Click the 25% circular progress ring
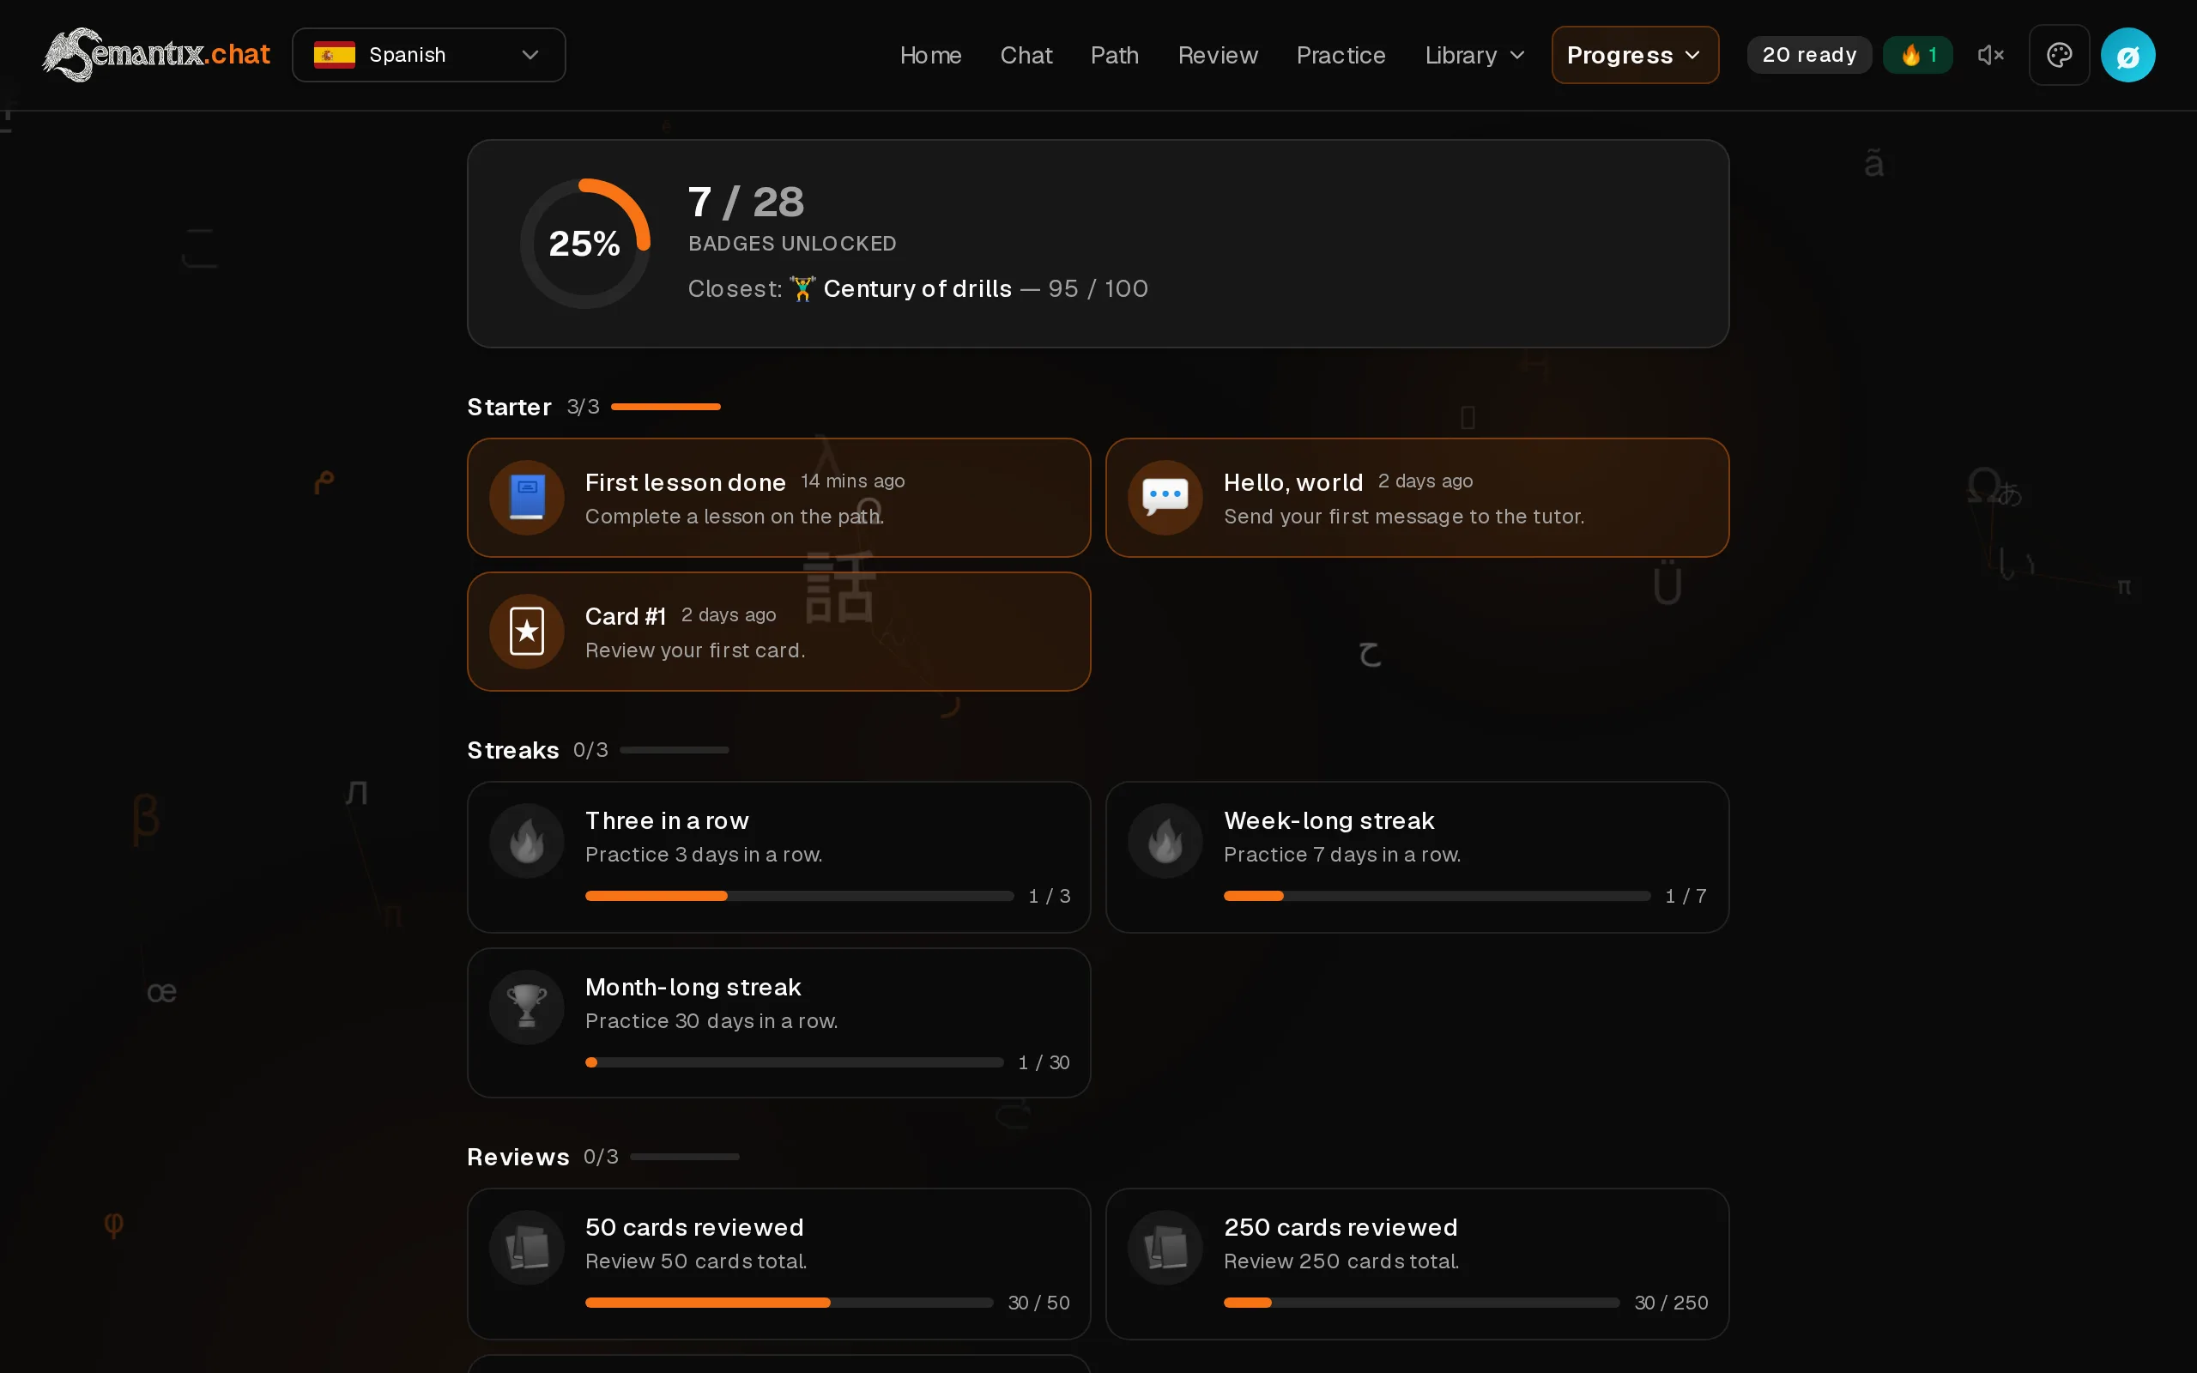Image resolution: width=2197 pixels, height=1373 pixels. point(584,244)
